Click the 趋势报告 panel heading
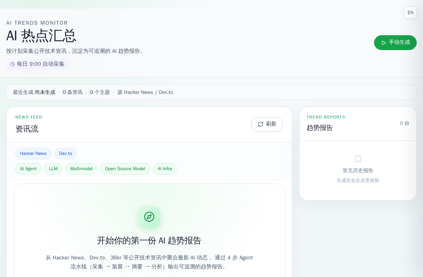This screenshot has width=423, height=277. [x=320, y=128]
